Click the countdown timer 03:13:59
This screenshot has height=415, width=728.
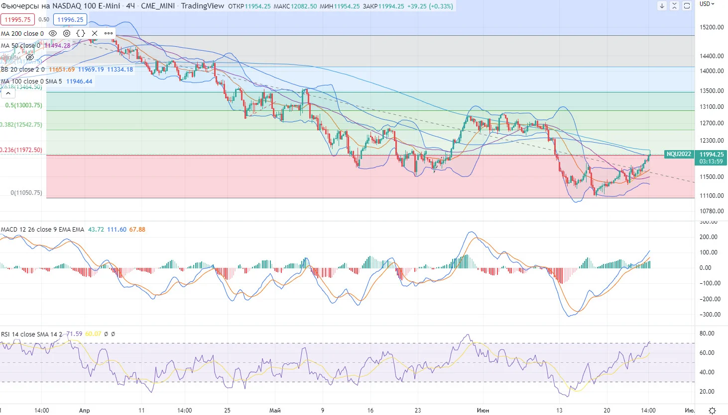(x=711, y=162)
